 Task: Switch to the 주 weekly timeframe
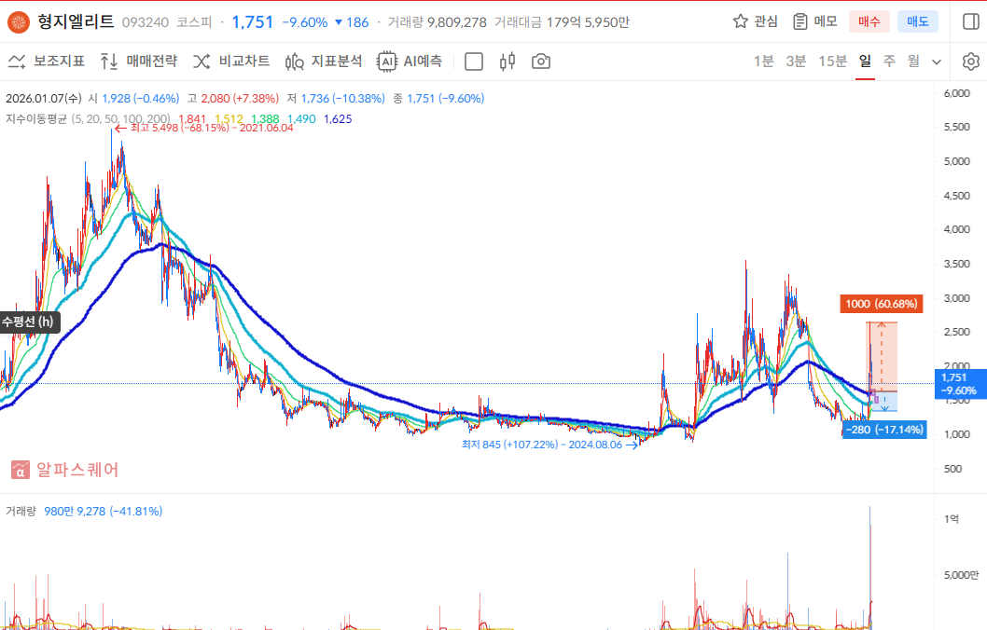pos(889,62)
